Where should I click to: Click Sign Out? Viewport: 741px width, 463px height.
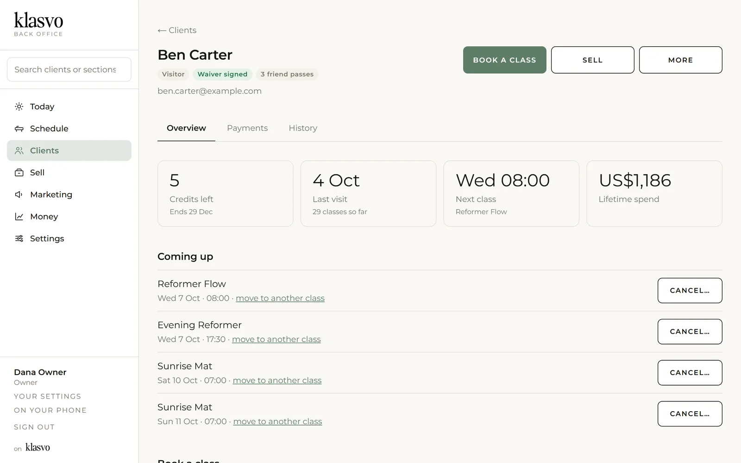pyautogui.click(x=34, y=427)
